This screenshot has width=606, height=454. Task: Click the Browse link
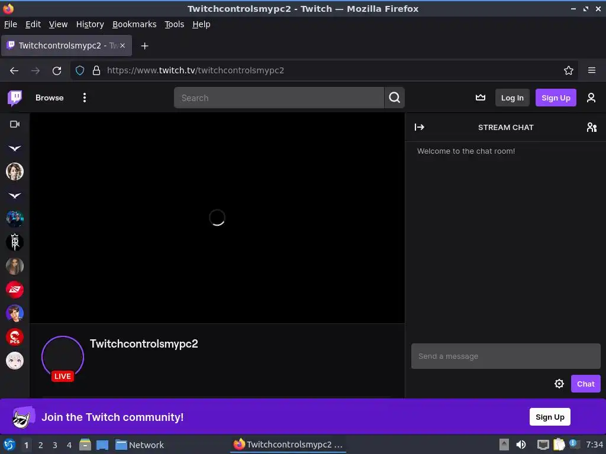click(50, 98)
